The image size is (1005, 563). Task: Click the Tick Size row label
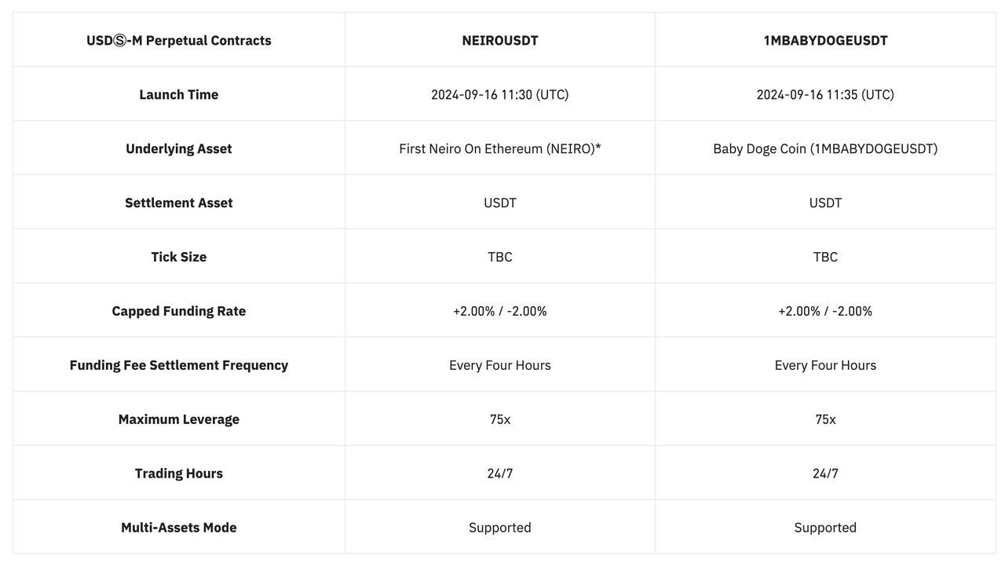pyautogui.click(x=179, y=257)
